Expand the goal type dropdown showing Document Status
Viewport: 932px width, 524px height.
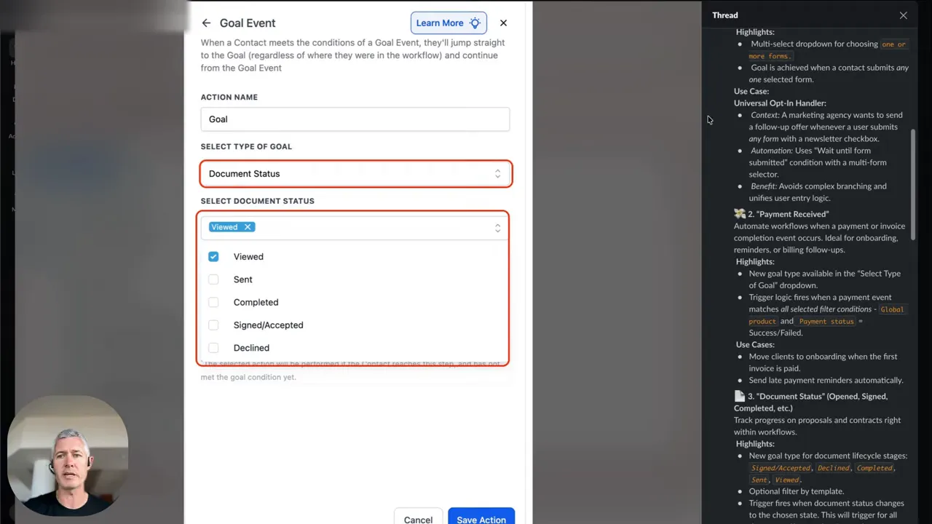click(x=497, y=173)
